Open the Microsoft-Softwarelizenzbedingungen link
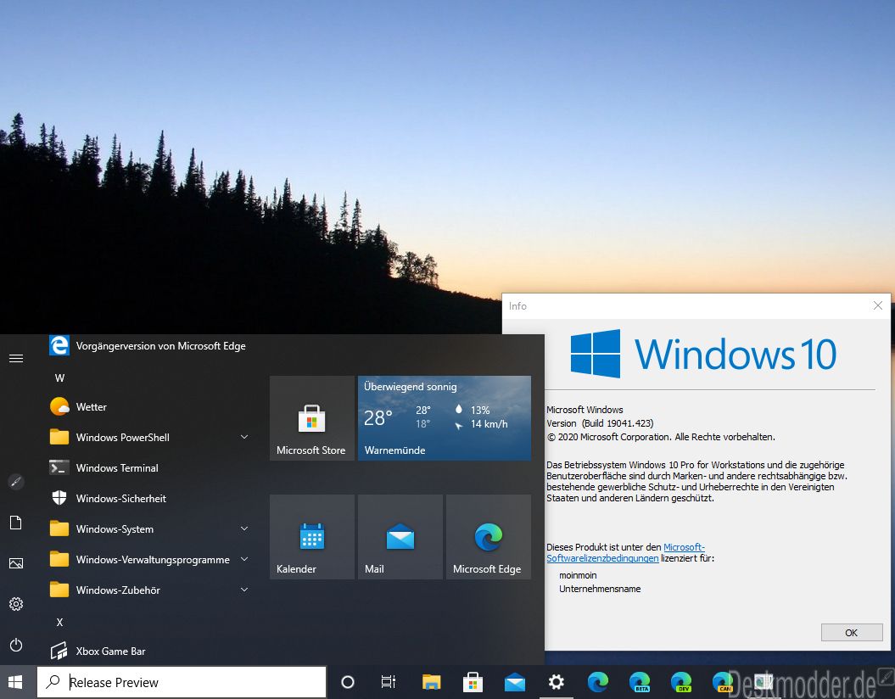The width and height of the screenshot is (895, 699). click(x=625, y=552)
